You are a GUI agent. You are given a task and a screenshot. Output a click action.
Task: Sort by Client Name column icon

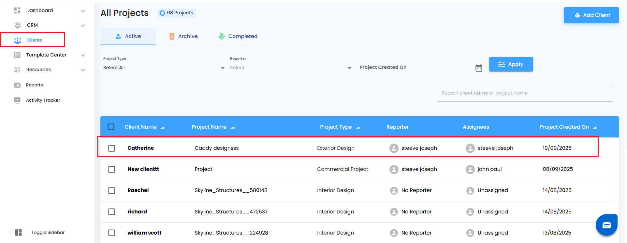click(163, 127)
